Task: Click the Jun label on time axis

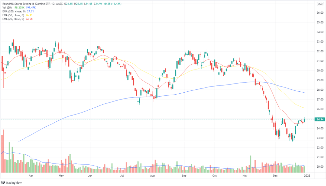Action: 90,176
